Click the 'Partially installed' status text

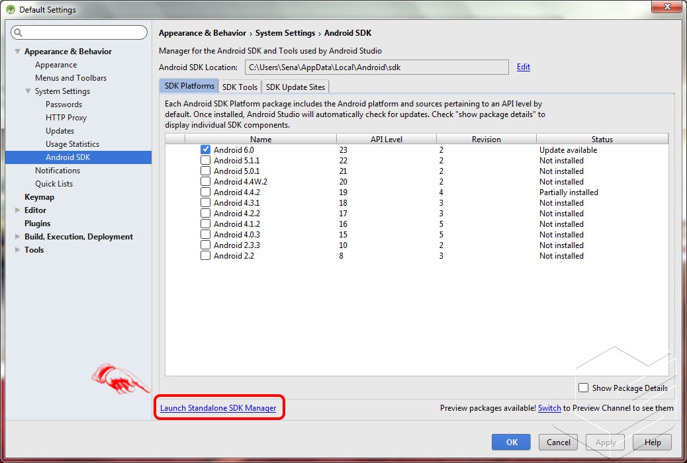pyautogui.click(x=569, y=192)
